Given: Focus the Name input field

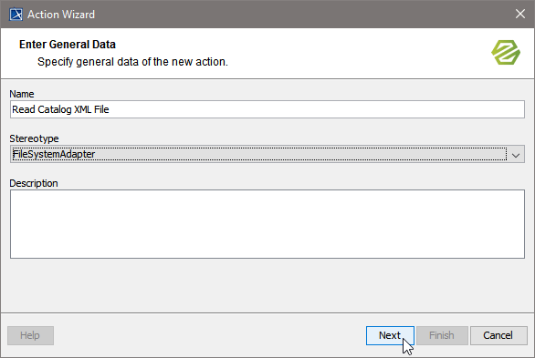Looking at the screenshot, I should [x=267, y=109].
